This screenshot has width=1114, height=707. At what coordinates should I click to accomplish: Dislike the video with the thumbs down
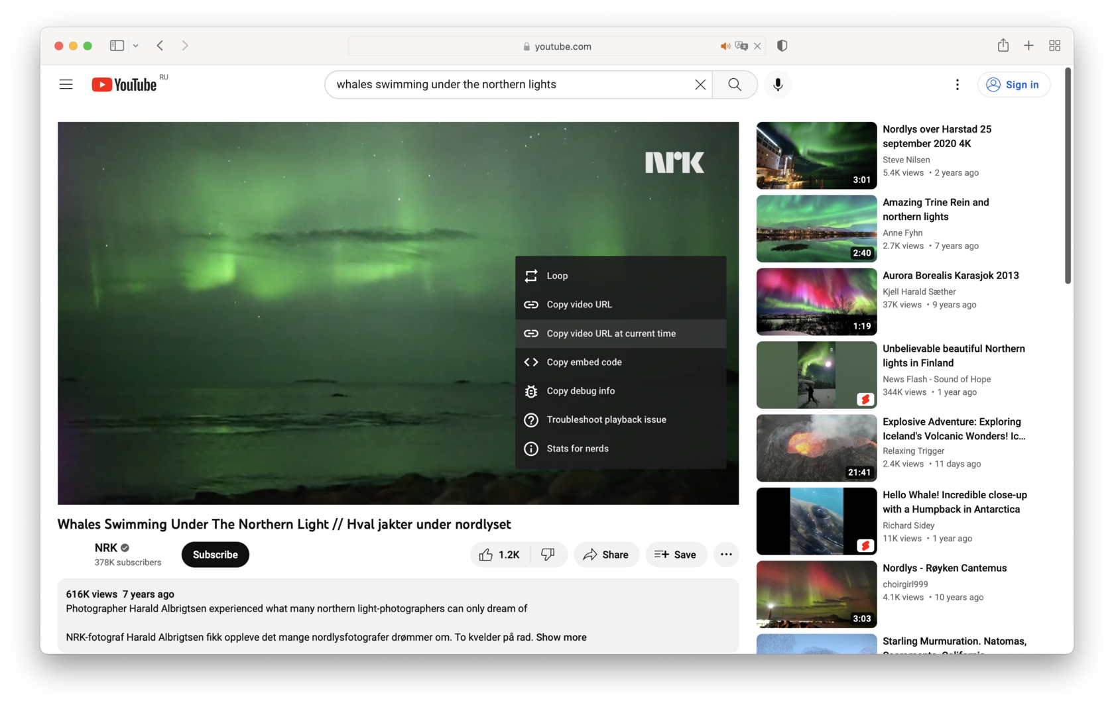(x=548, y=555)
